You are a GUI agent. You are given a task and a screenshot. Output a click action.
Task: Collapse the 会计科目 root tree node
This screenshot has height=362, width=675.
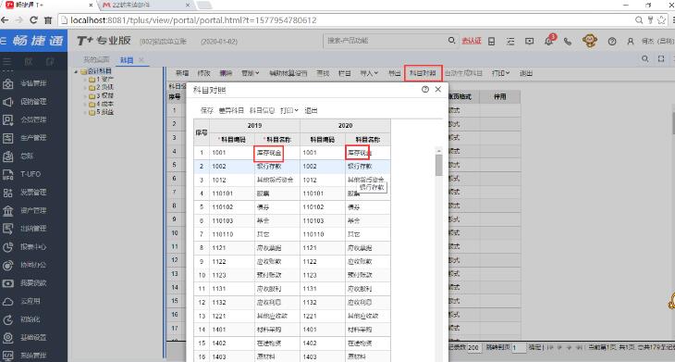click(x=76, y=71)
